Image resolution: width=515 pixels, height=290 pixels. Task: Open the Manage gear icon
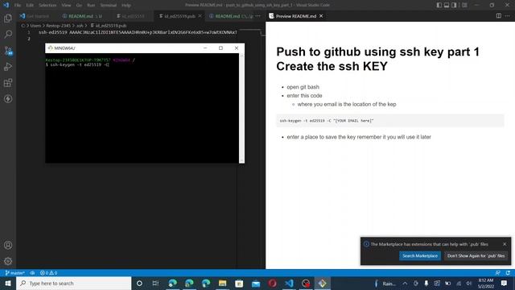point(8,261)
